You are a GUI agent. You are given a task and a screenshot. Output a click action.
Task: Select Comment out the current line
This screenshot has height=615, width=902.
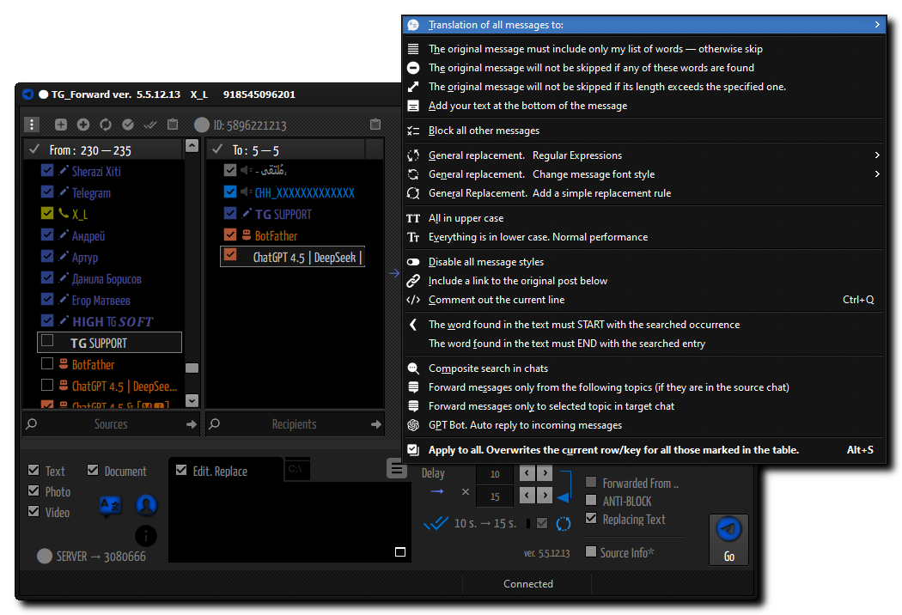coord(643,300)
